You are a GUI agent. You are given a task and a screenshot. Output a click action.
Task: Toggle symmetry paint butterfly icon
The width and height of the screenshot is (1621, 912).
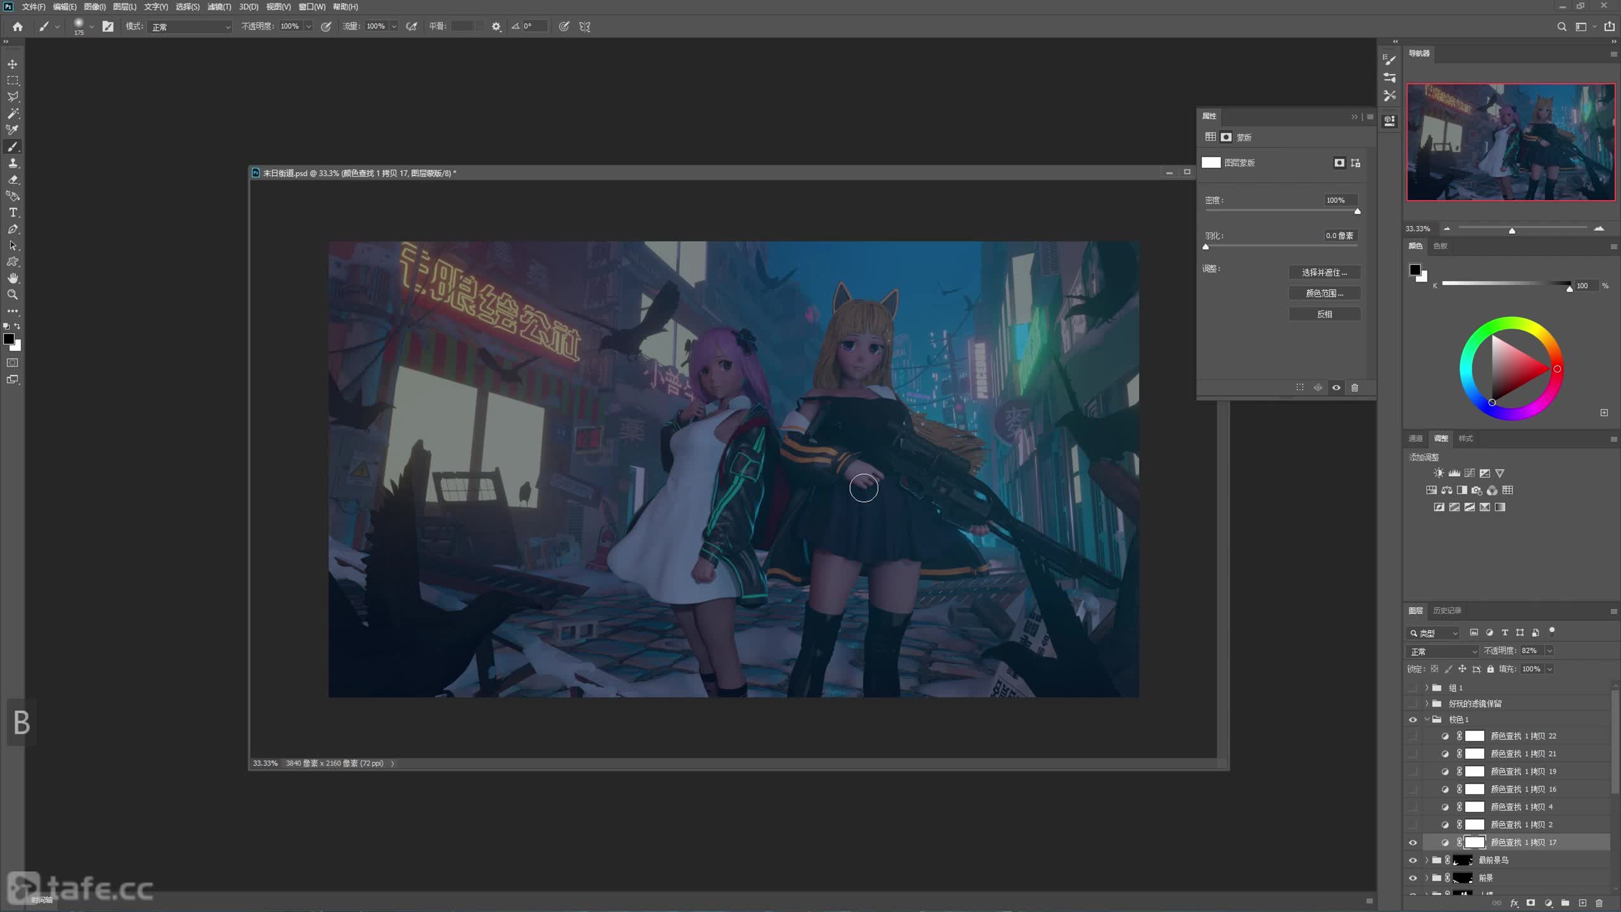coord(584,27)
